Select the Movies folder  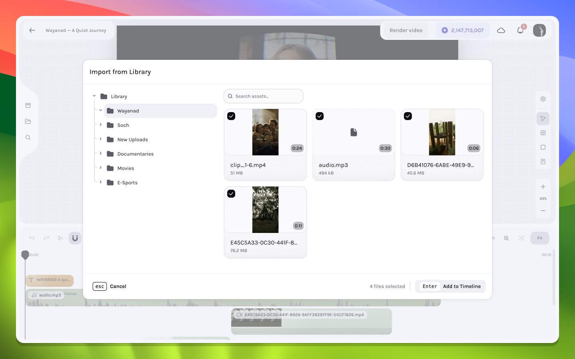(160, 168)
